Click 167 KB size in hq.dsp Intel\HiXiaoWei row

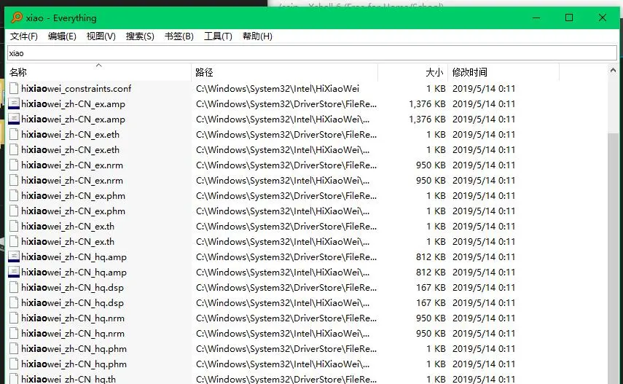point(431,303)
